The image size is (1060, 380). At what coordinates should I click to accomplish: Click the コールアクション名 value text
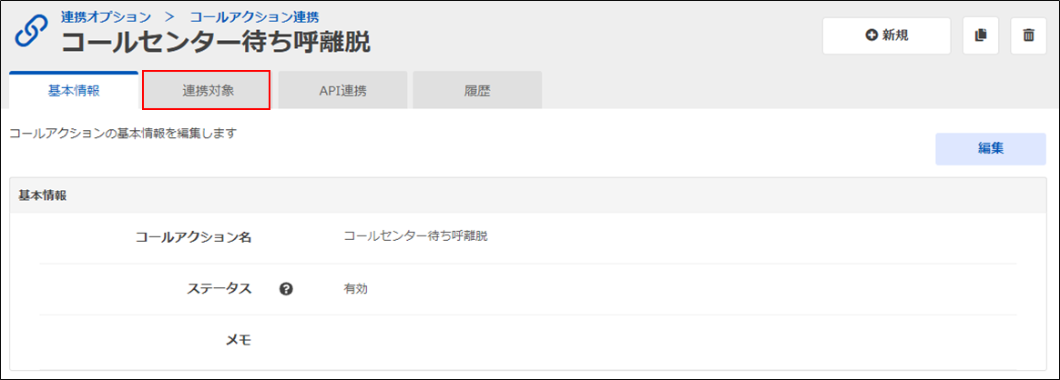point(415,236)
